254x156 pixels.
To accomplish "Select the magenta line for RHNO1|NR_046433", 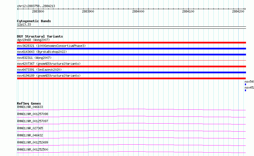I will 131,109.
